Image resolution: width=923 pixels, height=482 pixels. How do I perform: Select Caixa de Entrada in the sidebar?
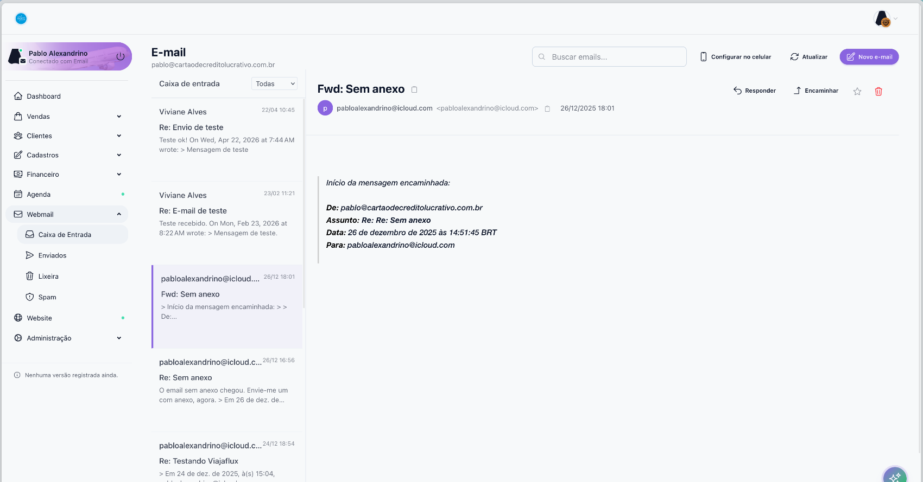point(73,234)
